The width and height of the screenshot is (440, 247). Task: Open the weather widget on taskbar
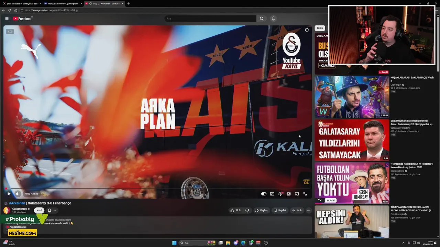pyautogui.click(x=9, y=243)
